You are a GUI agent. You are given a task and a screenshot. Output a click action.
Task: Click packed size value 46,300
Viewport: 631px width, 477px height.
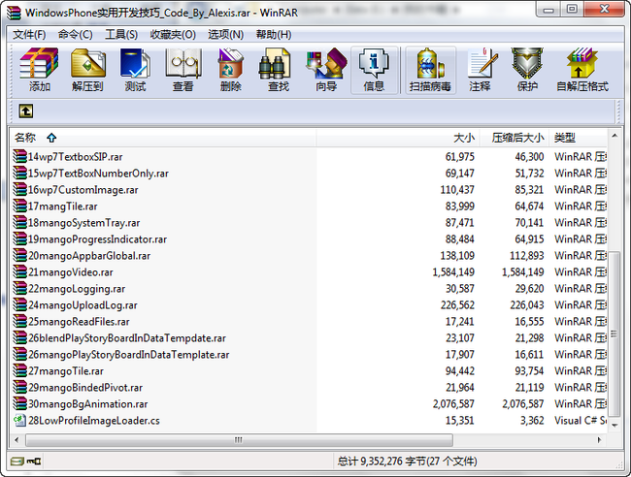529,157
